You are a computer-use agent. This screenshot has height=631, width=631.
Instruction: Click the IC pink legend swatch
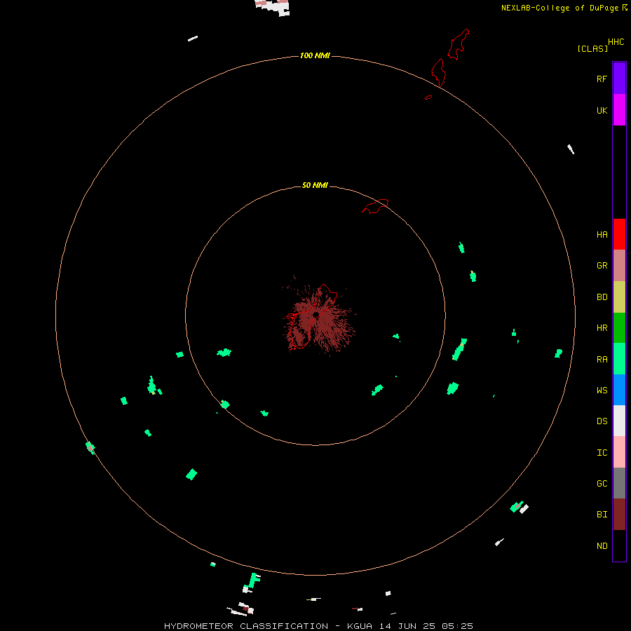619,452
